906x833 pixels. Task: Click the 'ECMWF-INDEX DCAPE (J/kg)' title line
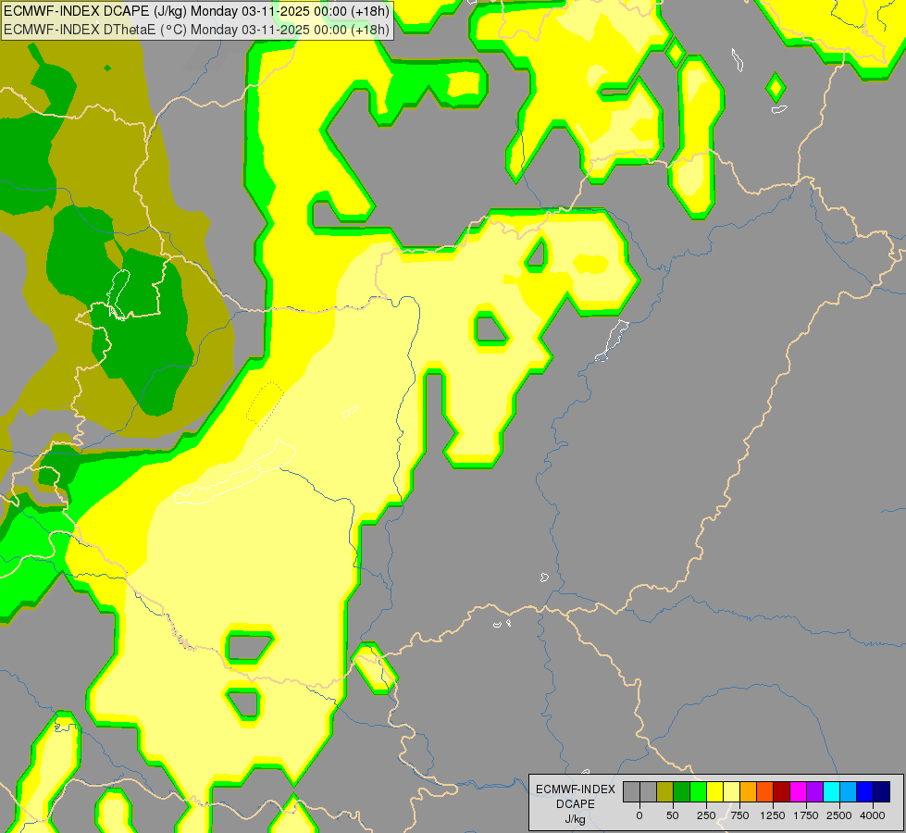click(196, 11)
